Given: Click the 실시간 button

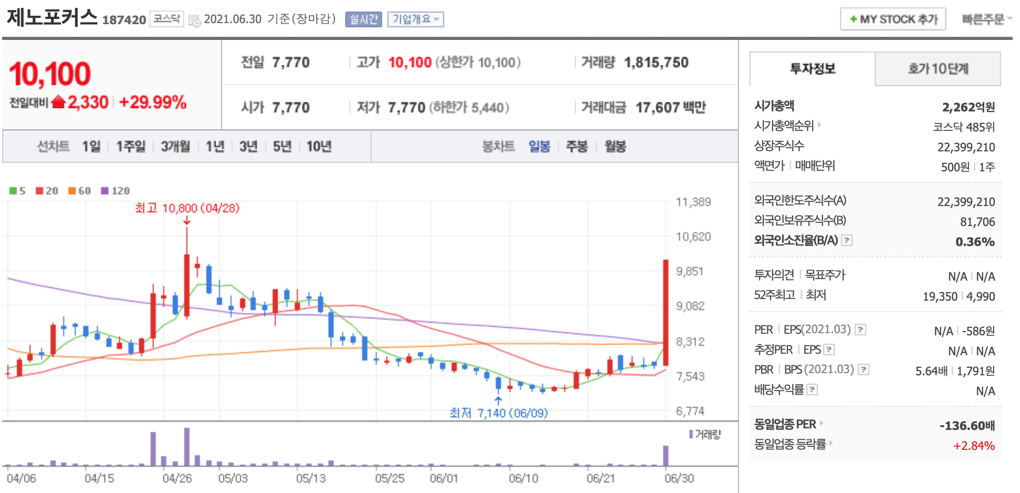Looking at the screenshot, I should [x=363, y=19].
